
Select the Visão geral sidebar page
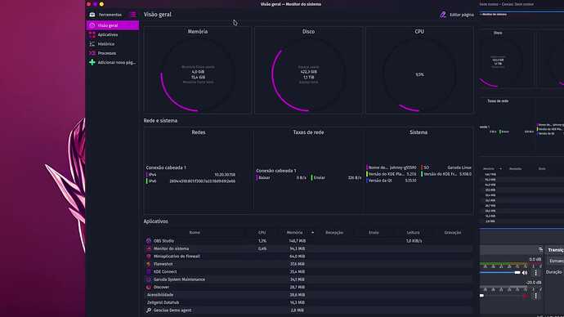(113, 25)
